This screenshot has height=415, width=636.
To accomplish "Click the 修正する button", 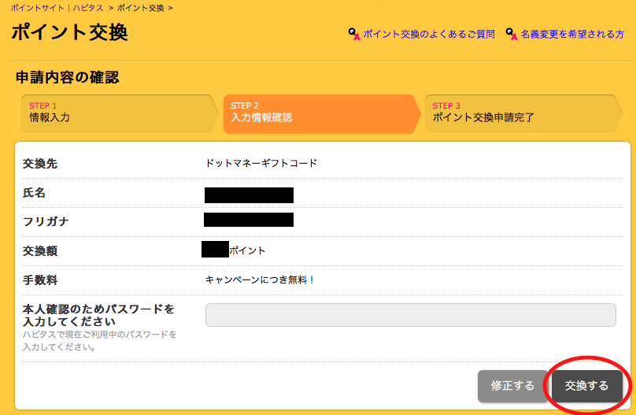I will pos(512,386).
